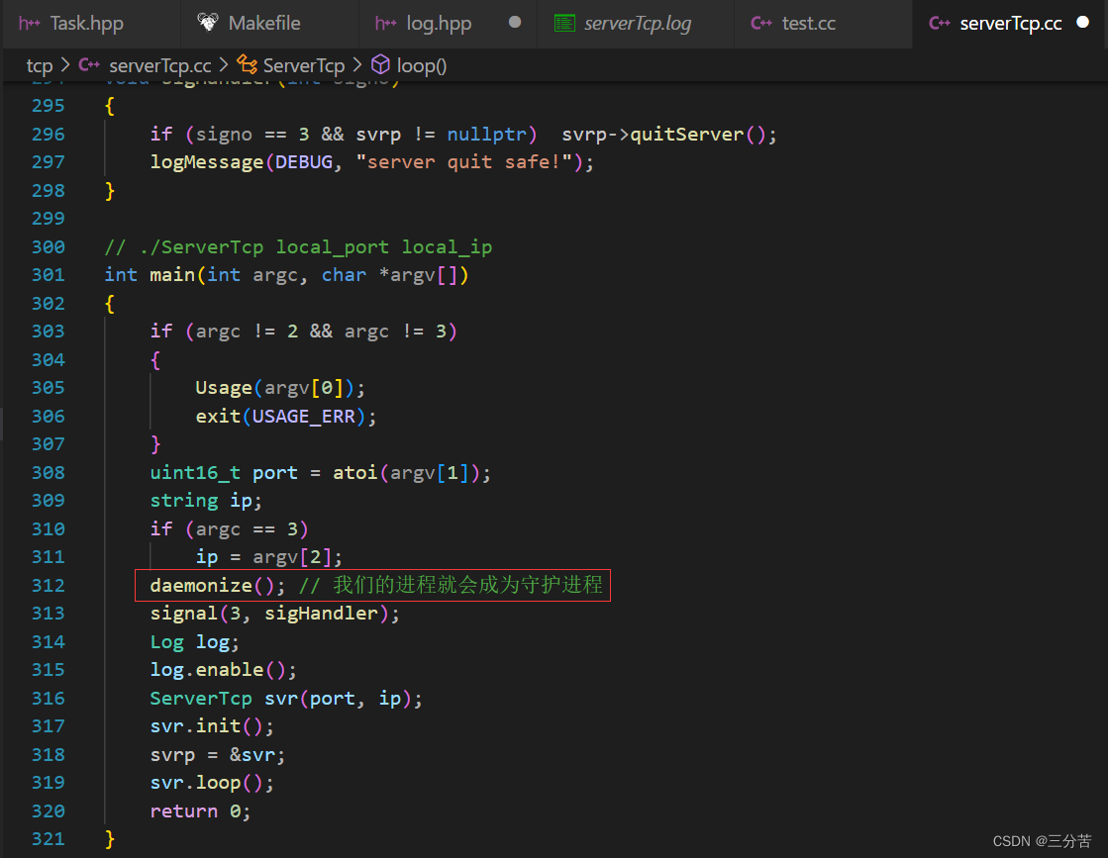Viewport: 1108px width, 858px height.
Task: Click the ServerTcp class breadcrumb
Action: pos(304,65)
